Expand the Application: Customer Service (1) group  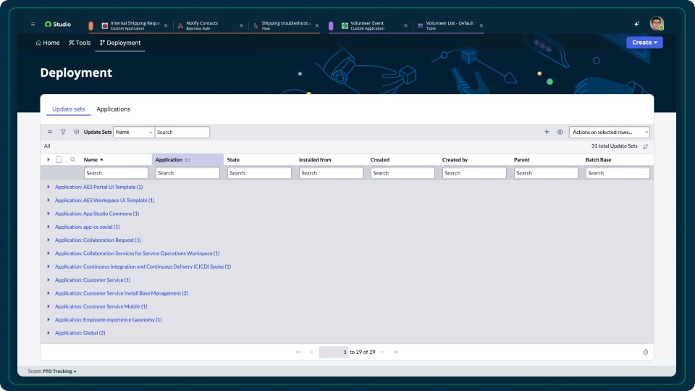tap(49, 280)
